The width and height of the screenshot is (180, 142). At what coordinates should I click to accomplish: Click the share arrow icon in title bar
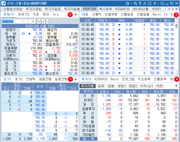click(145, 3)
